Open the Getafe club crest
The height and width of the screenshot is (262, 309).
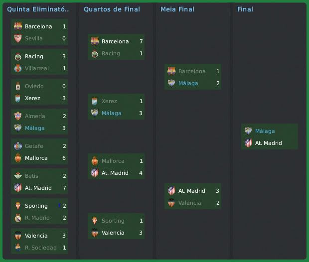pyautogui.click(x=18, y=146)
